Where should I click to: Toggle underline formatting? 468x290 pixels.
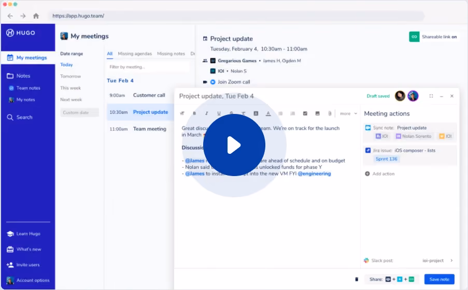click(219, 113)
